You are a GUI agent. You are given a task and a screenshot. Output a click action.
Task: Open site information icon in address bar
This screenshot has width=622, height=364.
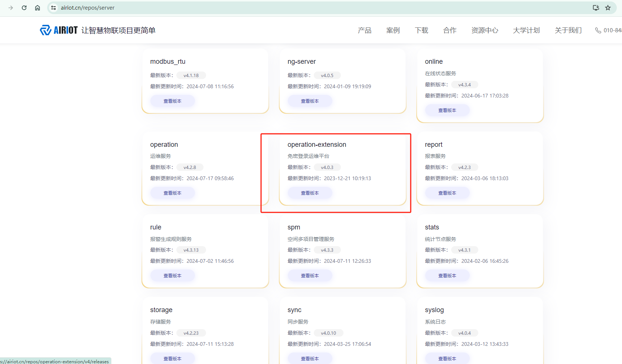53,8
